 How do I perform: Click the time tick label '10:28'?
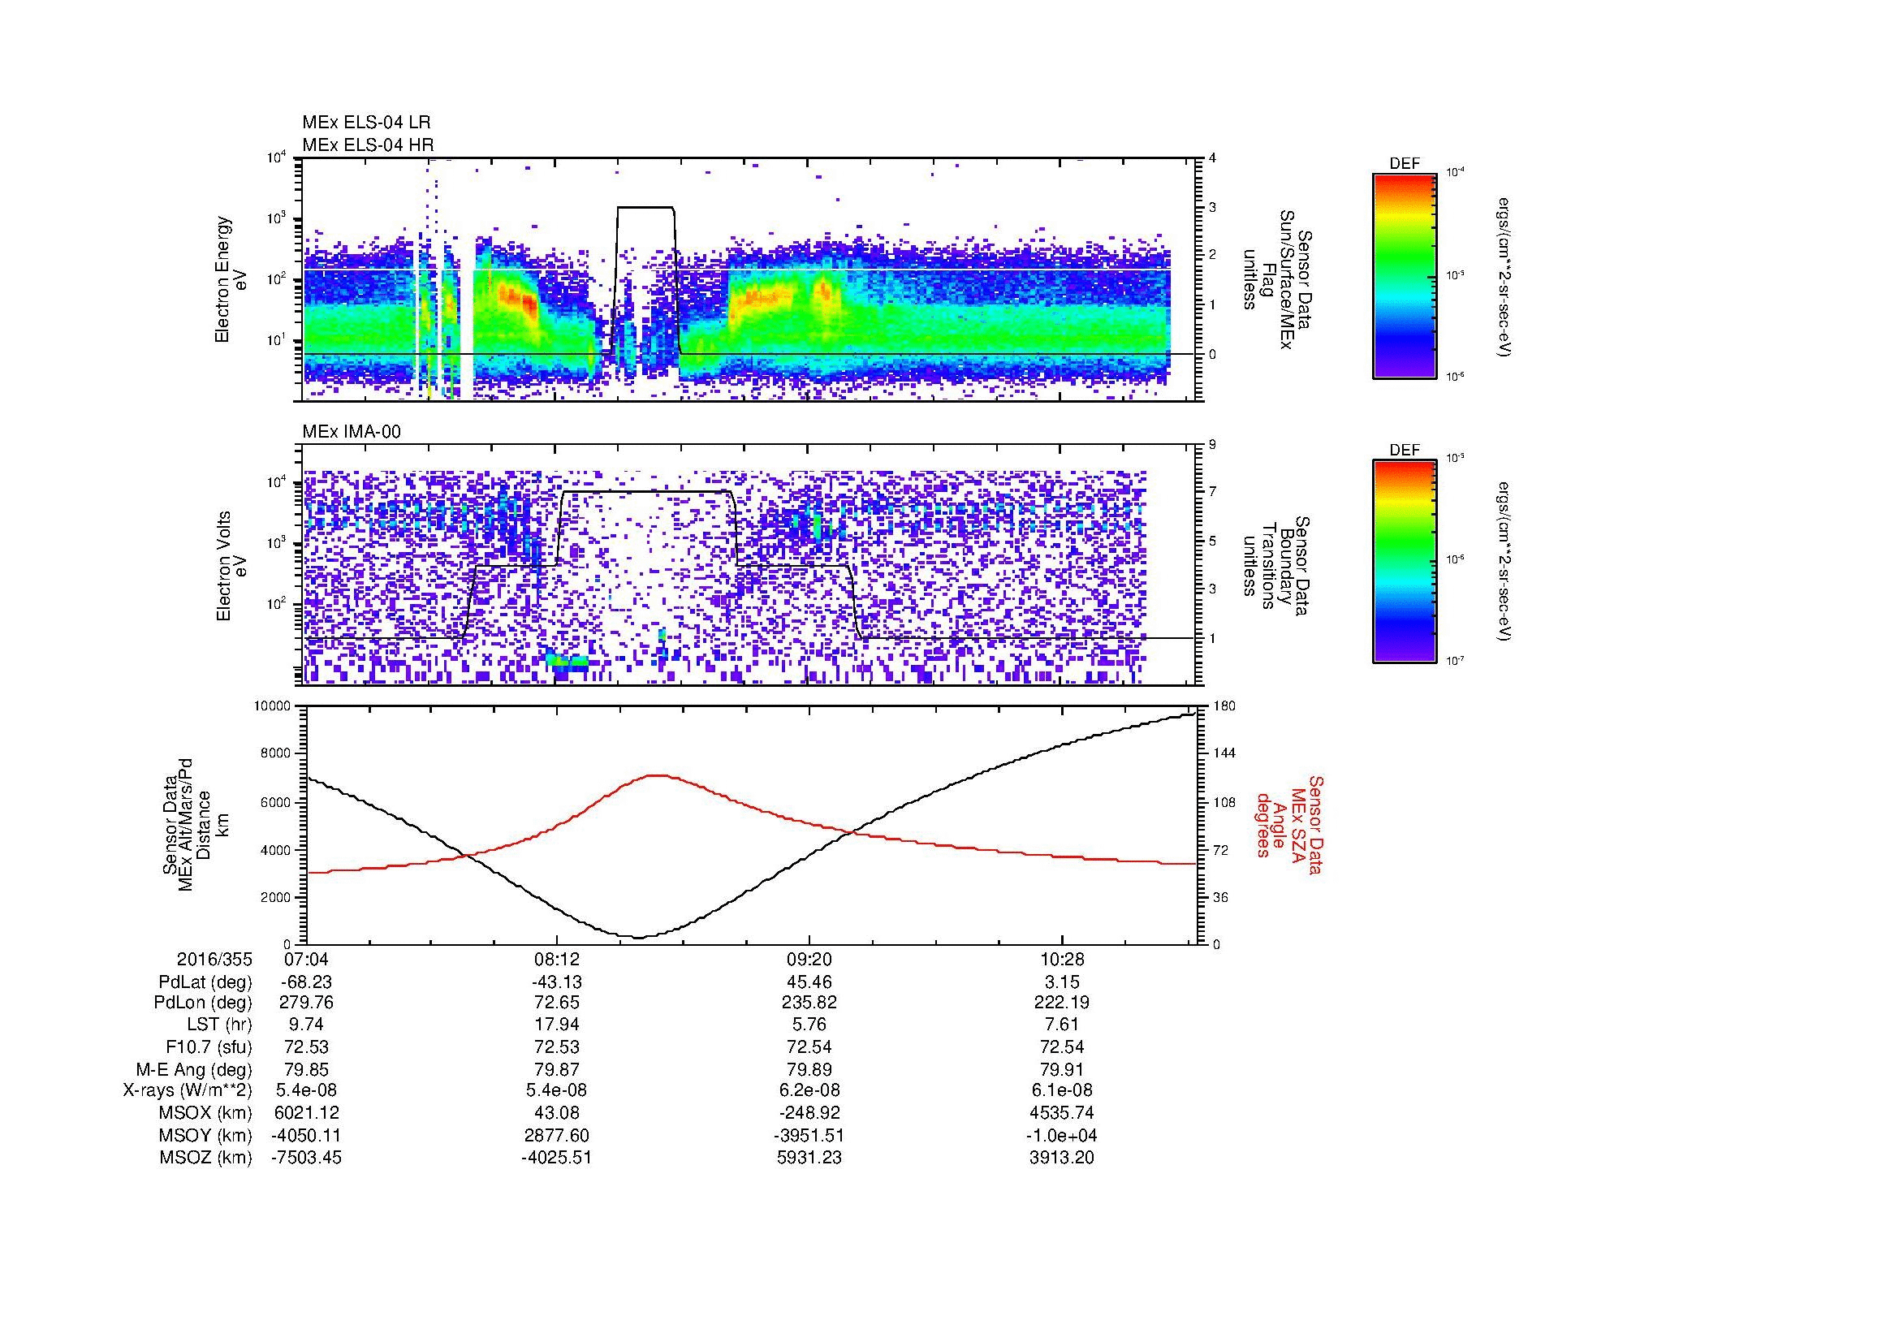pos(1061,960)
